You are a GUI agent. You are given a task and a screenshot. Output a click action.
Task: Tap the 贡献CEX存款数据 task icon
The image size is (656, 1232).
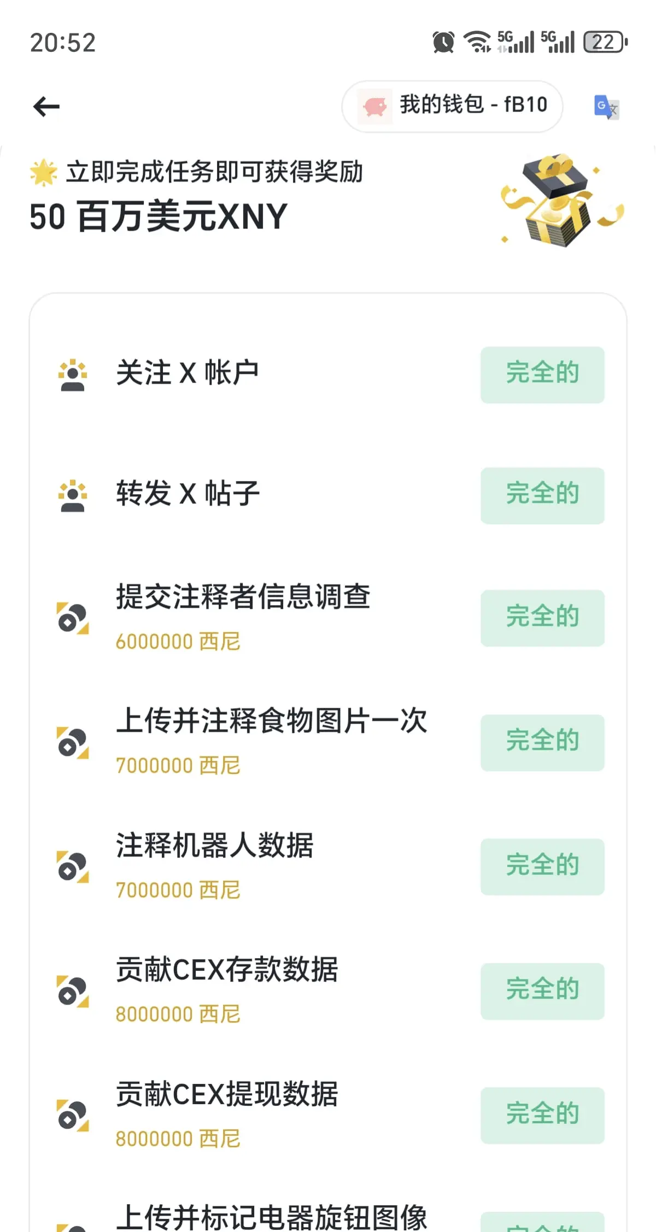coord(73,991)
